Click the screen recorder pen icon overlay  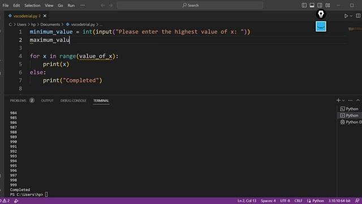[x=321, y=14]
